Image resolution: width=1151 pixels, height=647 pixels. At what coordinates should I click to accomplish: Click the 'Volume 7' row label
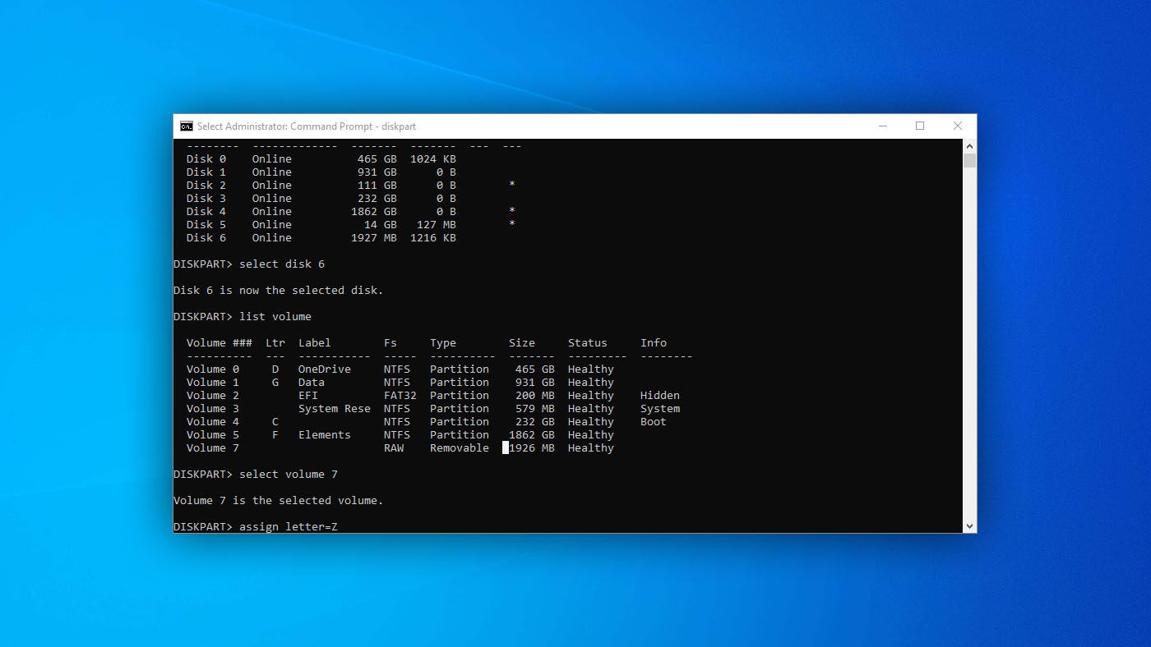point(213,448)
